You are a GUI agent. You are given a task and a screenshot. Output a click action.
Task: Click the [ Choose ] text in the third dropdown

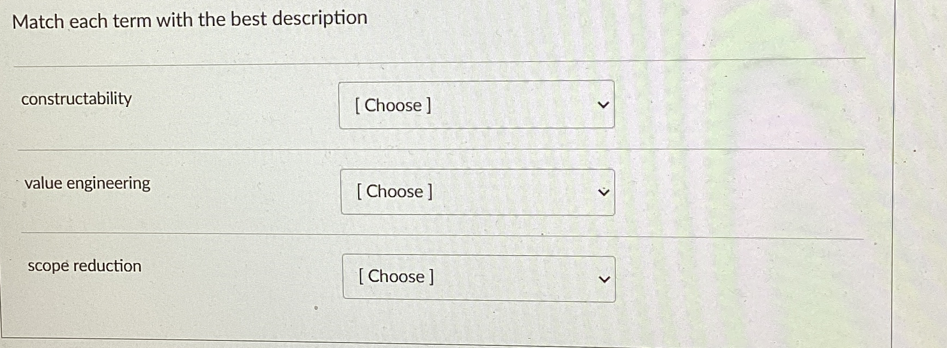[x=395, y=277]
